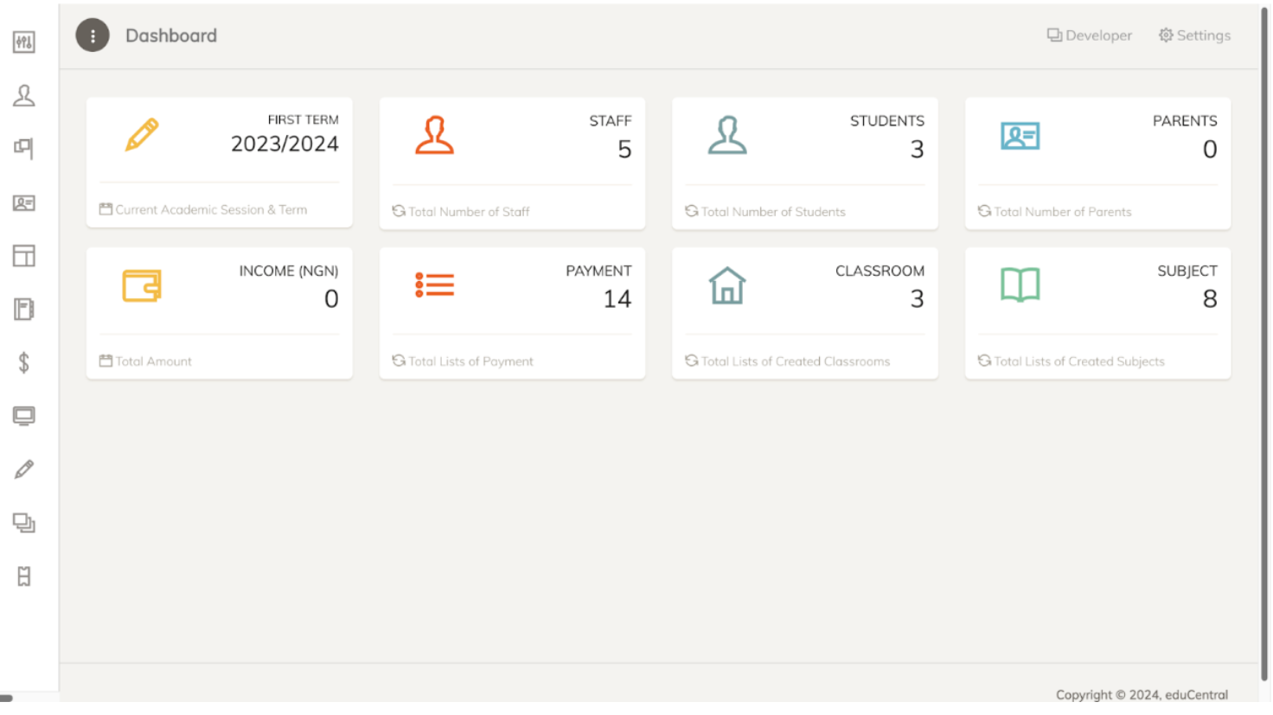
Task: Open Settings in the top right
Action: 1194,35
